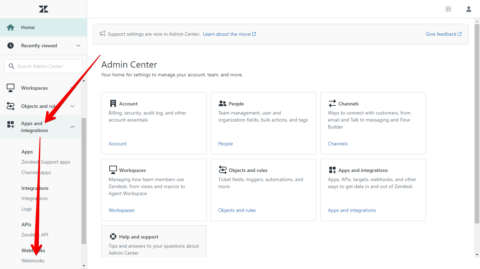The width and height of the screenshot is (480, 269).
Task: Click the Give feedback link
Action: [444, 34]
